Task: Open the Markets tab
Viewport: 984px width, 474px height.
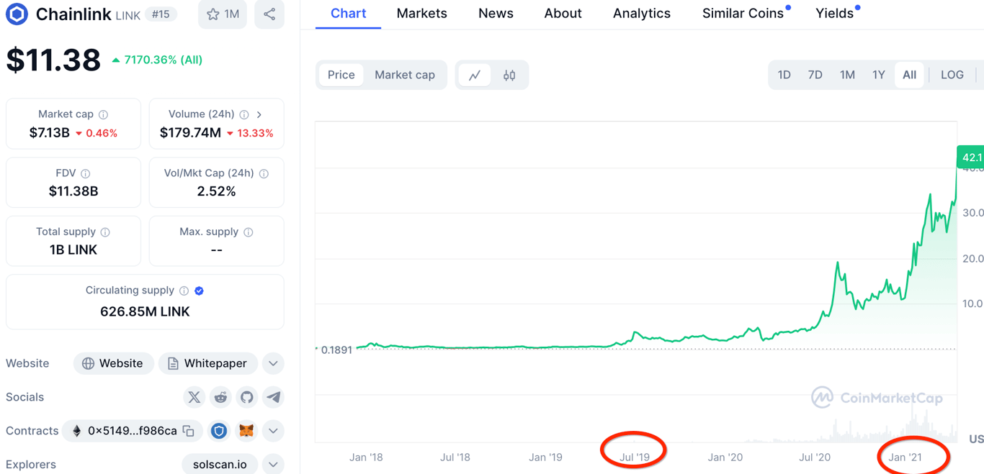Action: [x=421, y=14]
